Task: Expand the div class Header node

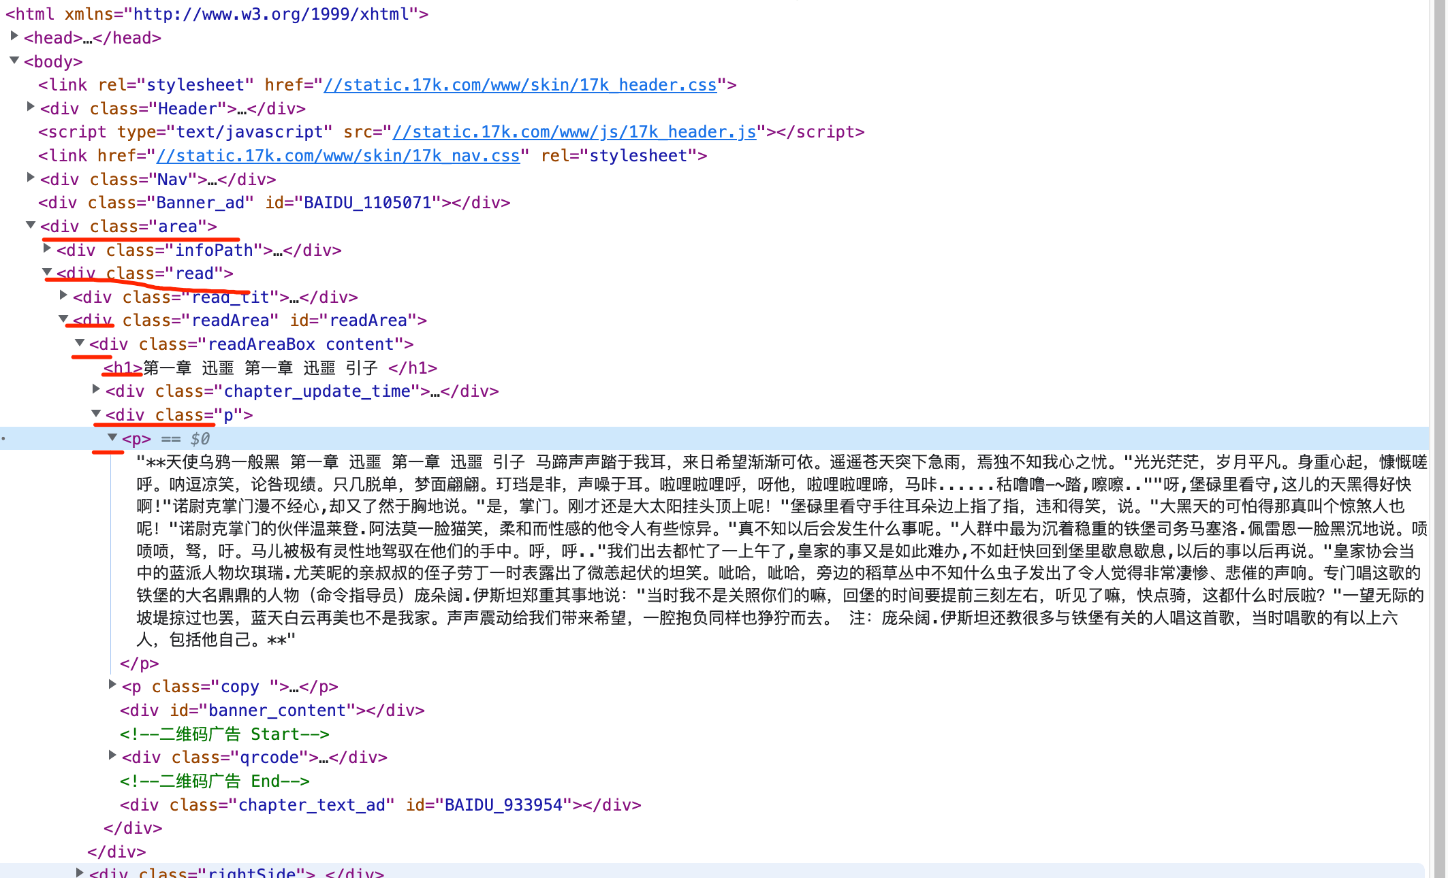Action: tap(31, 107)
